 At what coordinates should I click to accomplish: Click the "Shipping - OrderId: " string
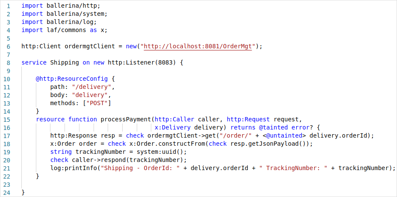140,168
